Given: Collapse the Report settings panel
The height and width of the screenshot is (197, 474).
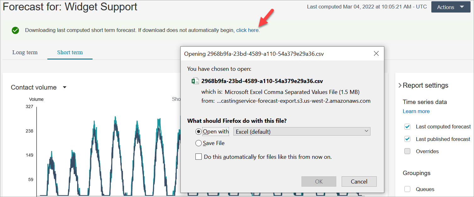Looking at the screenshot, I should tap(400, 85).
